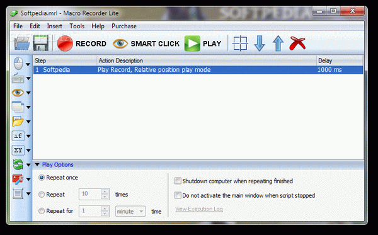Click the 'Repeat for' duration field showing 1
The image size is (378, 235).
[90, 211]
